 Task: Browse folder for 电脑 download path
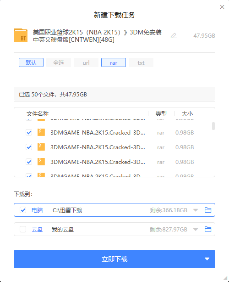208,210
